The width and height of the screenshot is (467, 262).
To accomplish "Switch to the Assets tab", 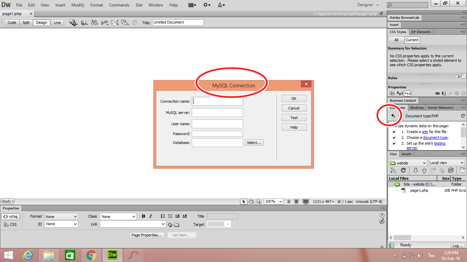I will pos(406,154).
